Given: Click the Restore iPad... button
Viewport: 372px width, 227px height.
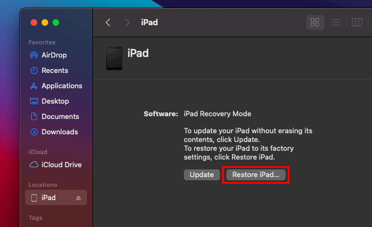Looking at the screenshot, I should [256, 175].
